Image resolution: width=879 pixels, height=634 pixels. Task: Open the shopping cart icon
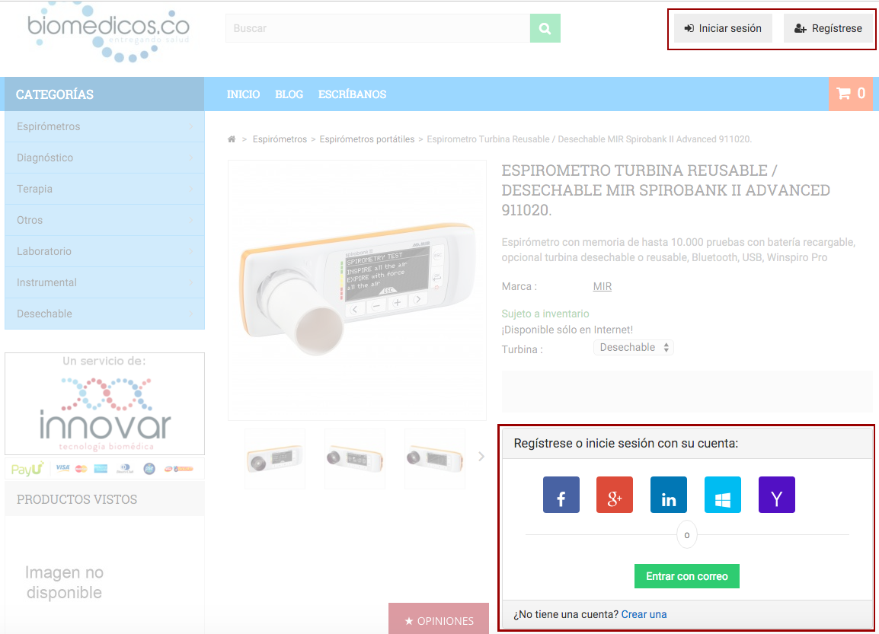click(x=850, y=94)
